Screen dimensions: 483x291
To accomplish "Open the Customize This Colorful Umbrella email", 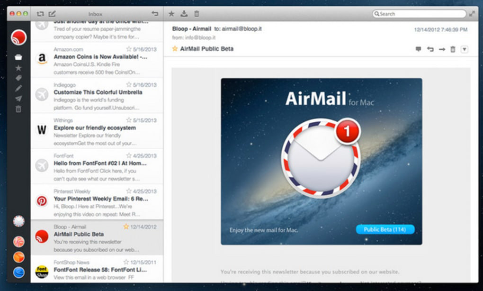I will click(97, 96).
